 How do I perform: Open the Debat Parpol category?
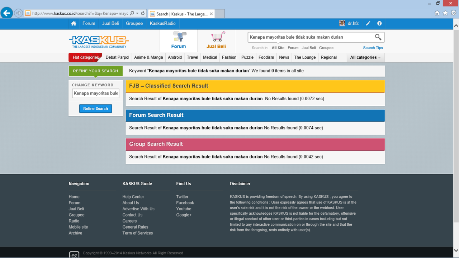point(117,57)
